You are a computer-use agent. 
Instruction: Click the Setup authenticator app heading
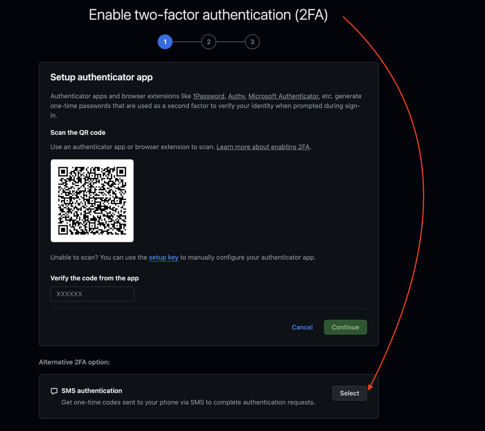pyautogui.click(x=101, y=77)
